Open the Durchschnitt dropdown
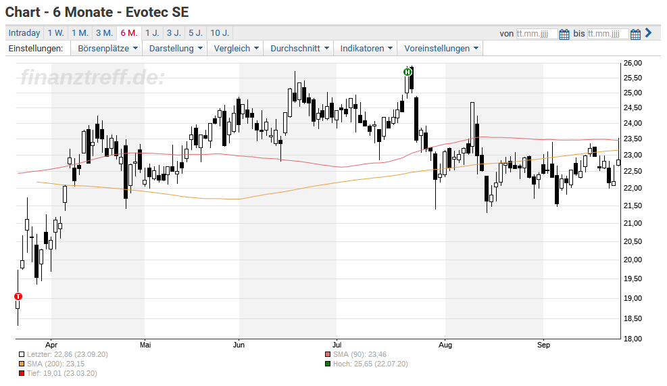The image size is (667, 386). pyautogui.click(x=299, y=49)
